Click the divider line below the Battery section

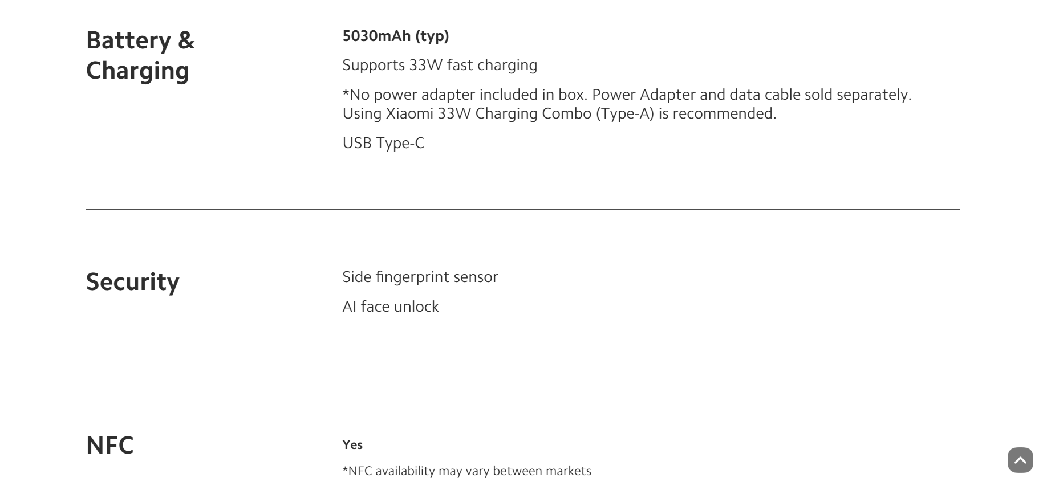[x=522, y=209]
